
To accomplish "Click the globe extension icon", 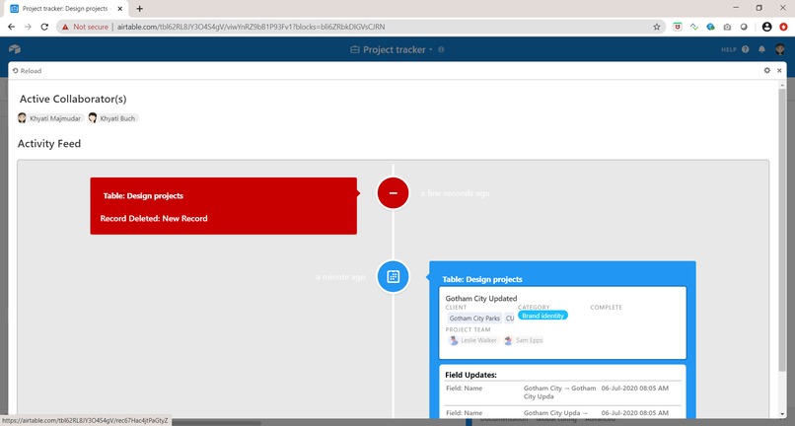I will [x=711, y=27].
